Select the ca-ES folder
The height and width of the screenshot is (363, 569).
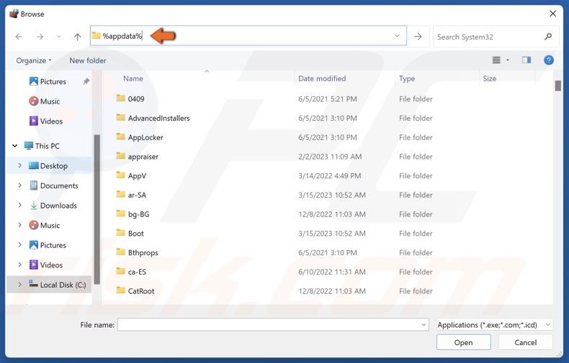tap(131, 271)
